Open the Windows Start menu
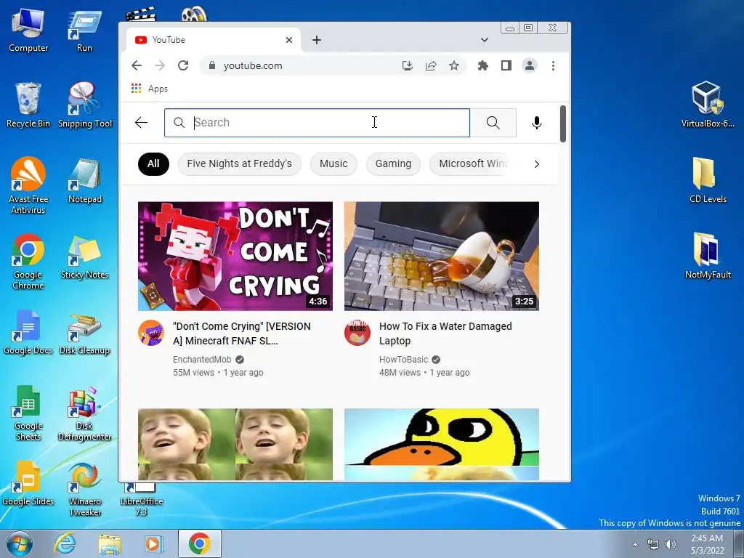The height and width of the screenshot is (558, 744). click(x=19, y=543)
